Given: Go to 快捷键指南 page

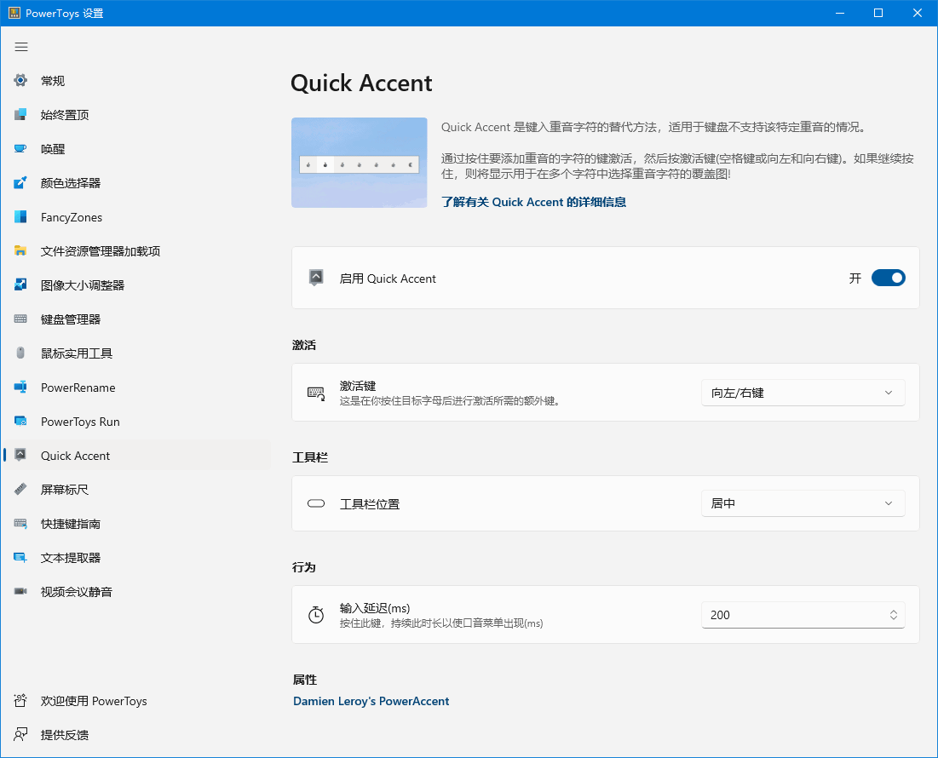Looking at the screenshot, I should coord(71,524).
